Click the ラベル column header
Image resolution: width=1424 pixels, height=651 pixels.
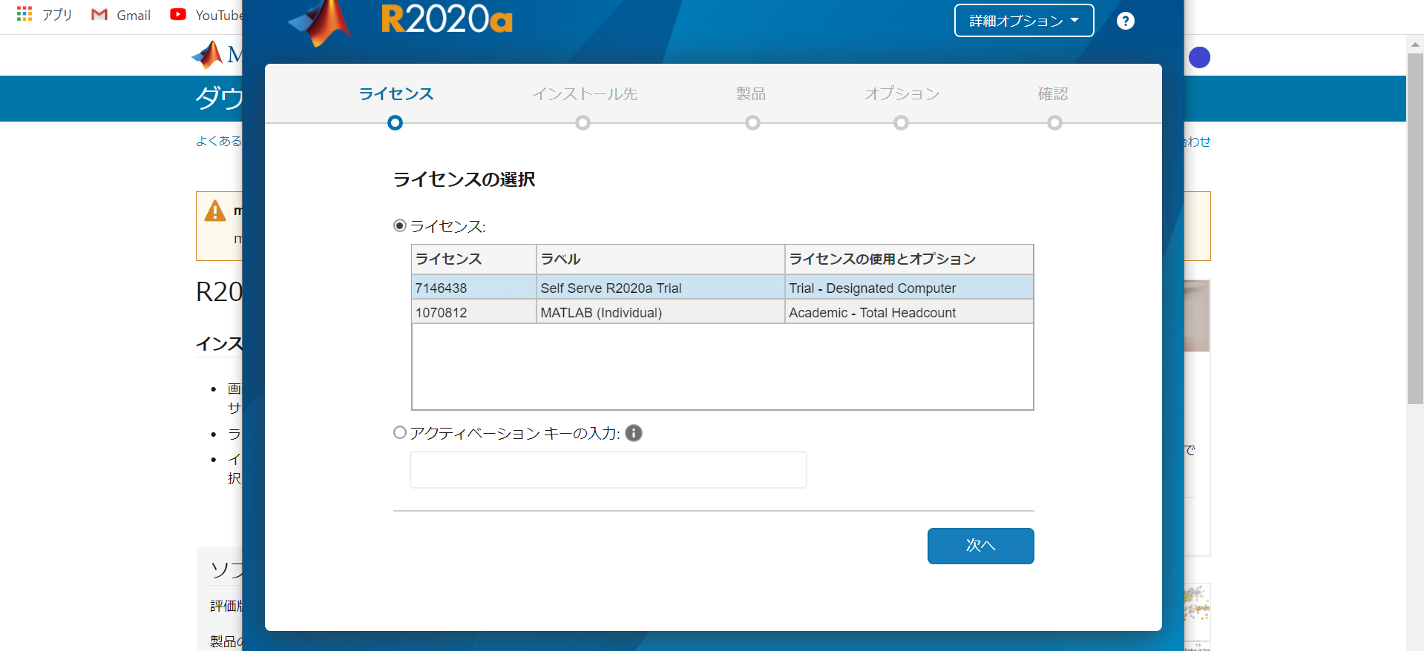(x=660, y=260)
